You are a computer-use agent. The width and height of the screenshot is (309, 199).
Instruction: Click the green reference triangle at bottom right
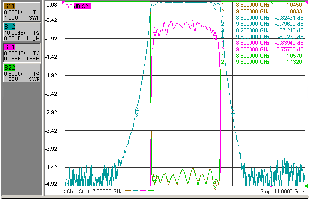[x=306, y=186]
